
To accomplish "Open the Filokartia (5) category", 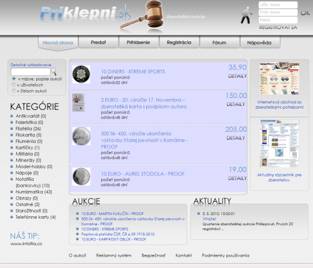I will 28,135.
